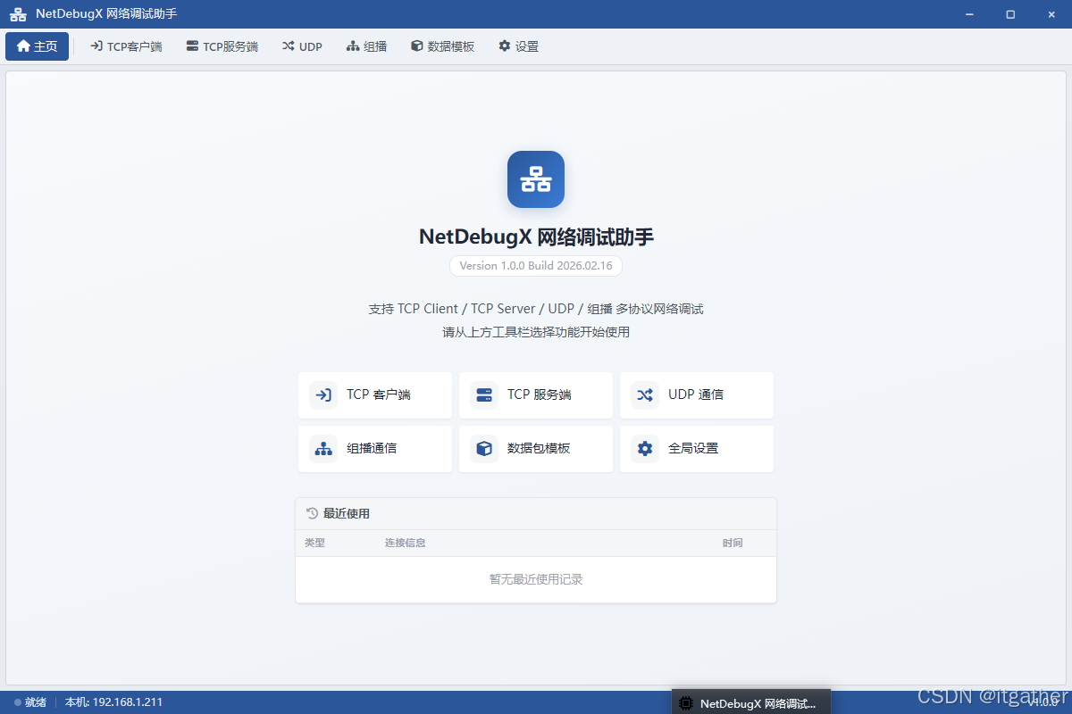Open the UDP toolbar tab
Screen dimensions: 1072x714
point(302,46)
